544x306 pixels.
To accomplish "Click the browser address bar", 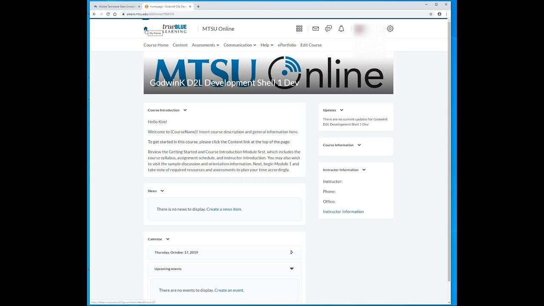I will click(170, 14).
